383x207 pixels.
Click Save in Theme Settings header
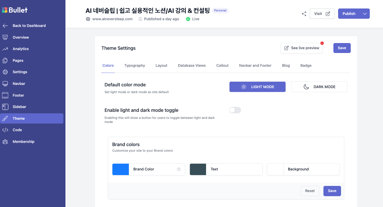[x=342, y=48]
